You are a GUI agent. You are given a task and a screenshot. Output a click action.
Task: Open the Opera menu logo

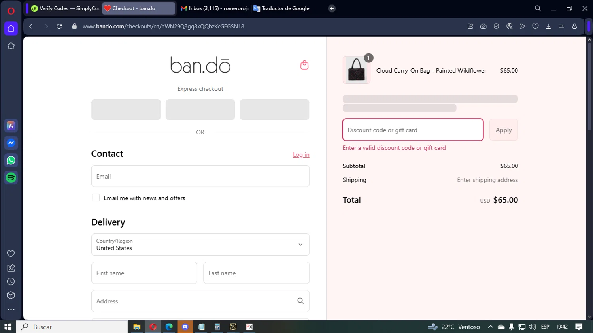click(x=11, y=11)
